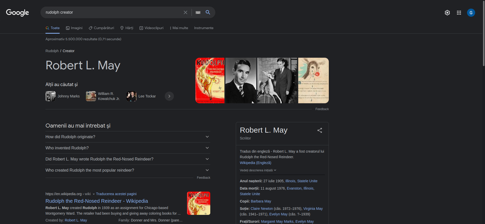Click the magnifier search button
The image size is (485, 224).
click(208, 12)
